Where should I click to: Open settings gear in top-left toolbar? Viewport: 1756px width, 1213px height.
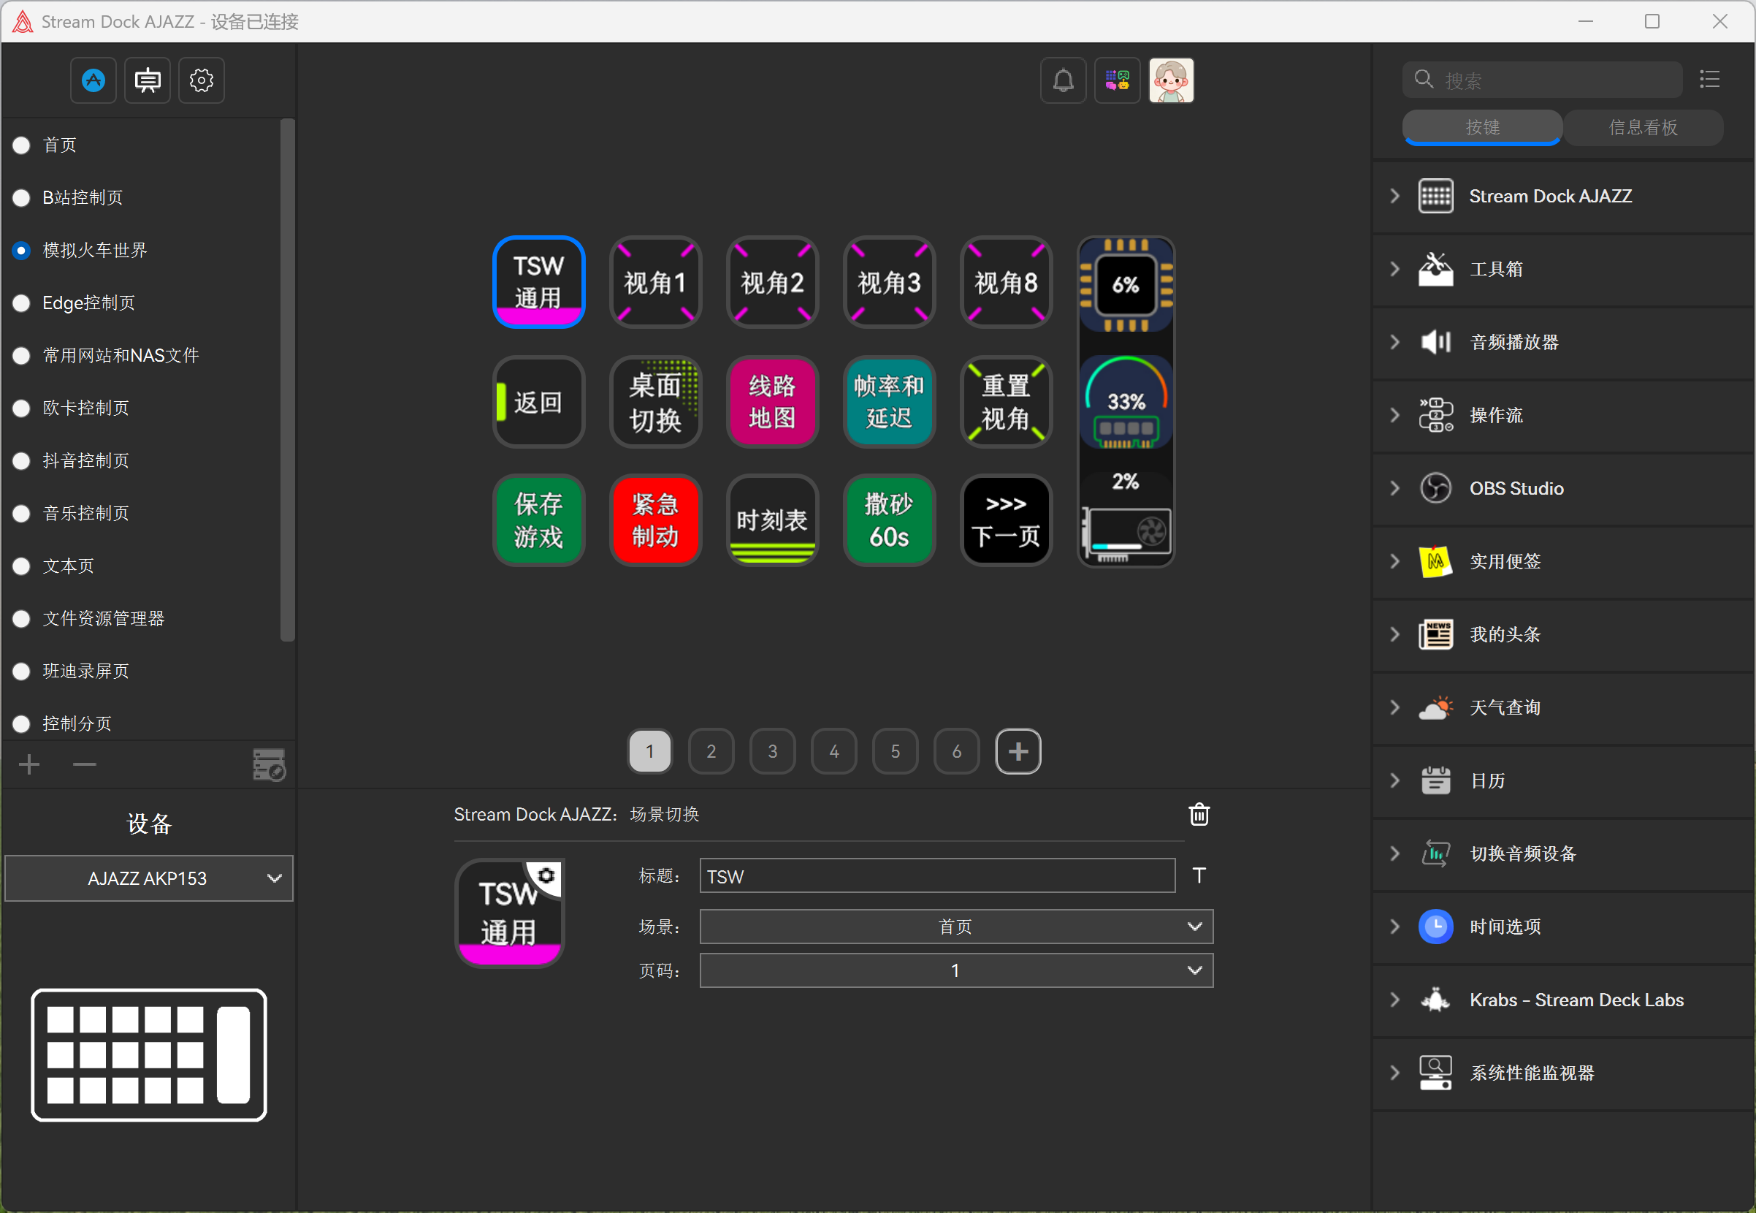[x=202, y=80]
